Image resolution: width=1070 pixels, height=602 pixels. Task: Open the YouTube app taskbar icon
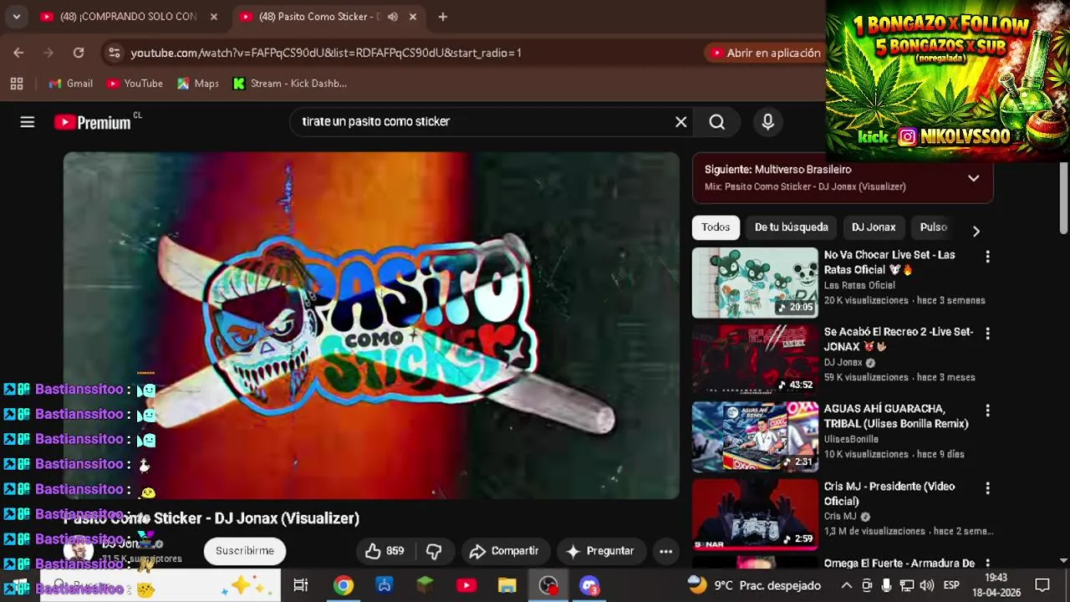tap(466, 585)
